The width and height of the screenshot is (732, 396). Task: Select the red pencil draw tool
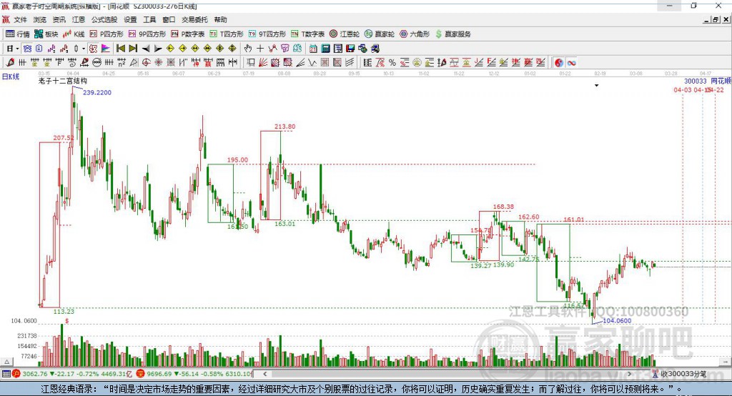10,63
